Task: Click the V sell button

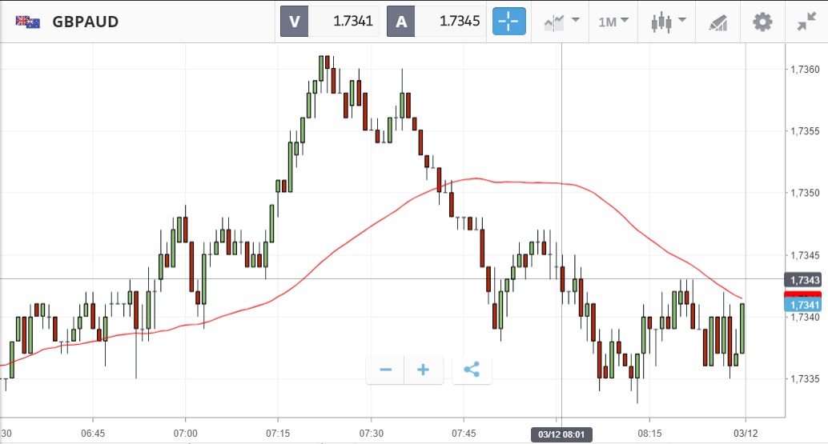Action: click(294, 22)
